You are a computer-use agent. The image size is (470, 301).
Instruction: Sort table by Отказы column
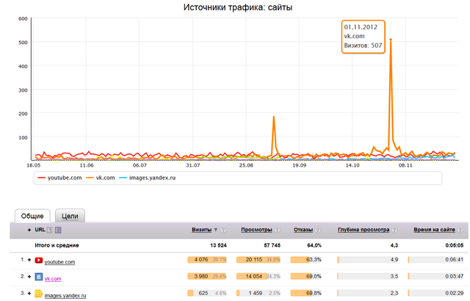(303, 230)
